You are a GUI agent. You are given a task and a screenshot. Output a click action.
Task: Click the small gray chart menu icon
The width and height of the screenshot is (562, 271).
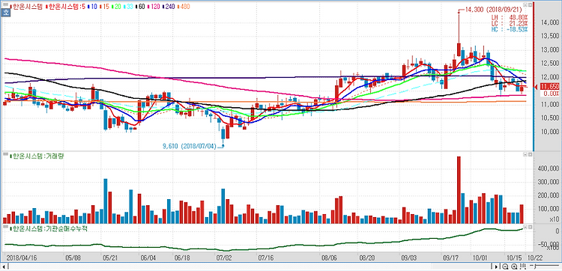(x=5, y=4)
